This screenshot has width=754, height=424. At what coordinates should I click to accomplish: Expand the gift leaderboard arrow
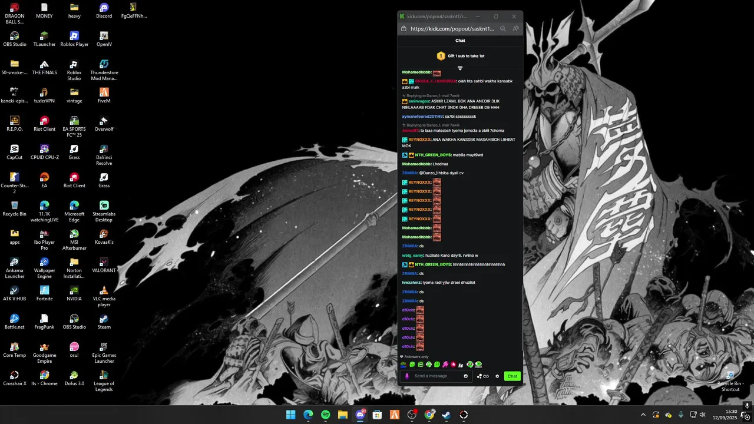point(460,68)
